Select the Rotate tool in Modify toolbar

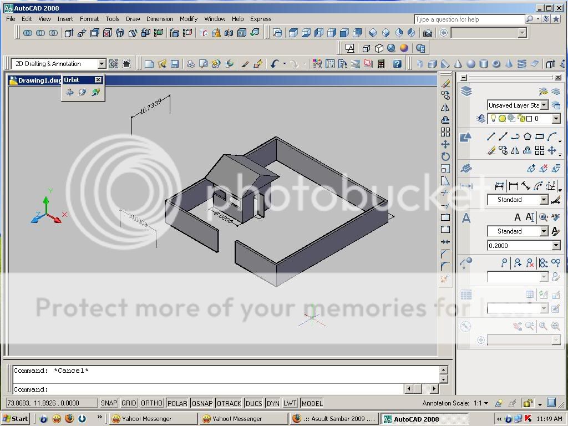[445, 157]
